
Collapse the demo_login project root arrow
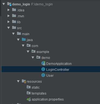coord(4,4)
